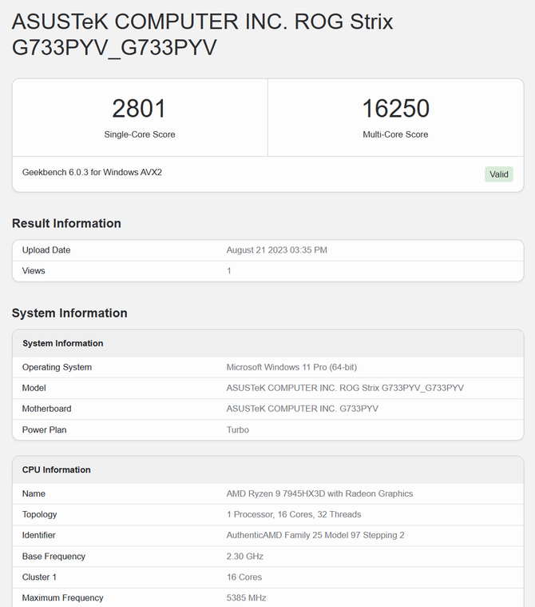Click the Valid status badge

pyautogui.click(x=498, y=174)
